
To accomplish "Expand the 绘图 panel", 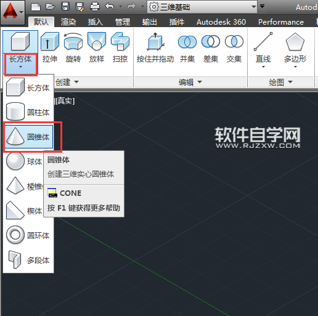I will click(280, 82).
